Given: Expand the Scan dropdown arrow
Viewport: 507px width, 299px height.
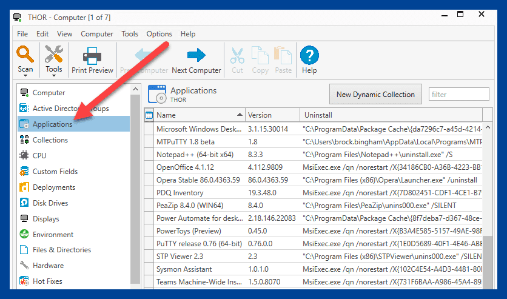Looking at the screenshot, I should tap(25, 76).
